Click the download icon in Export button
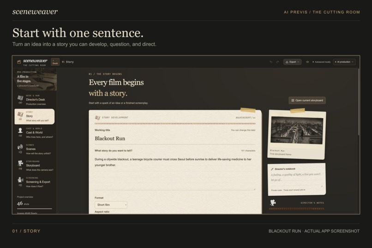The height and width of the screenshot is (248, 372). pyautogui.click(x=287, y=62)
